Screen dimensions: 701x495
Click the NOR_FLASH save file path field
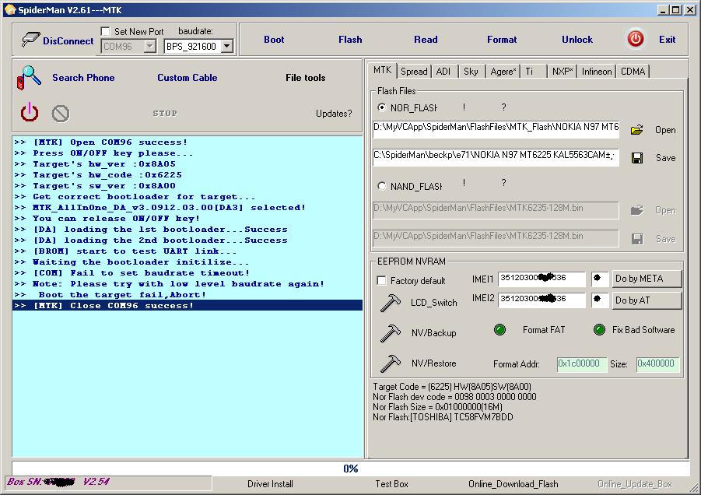click(x=496, y=157)
